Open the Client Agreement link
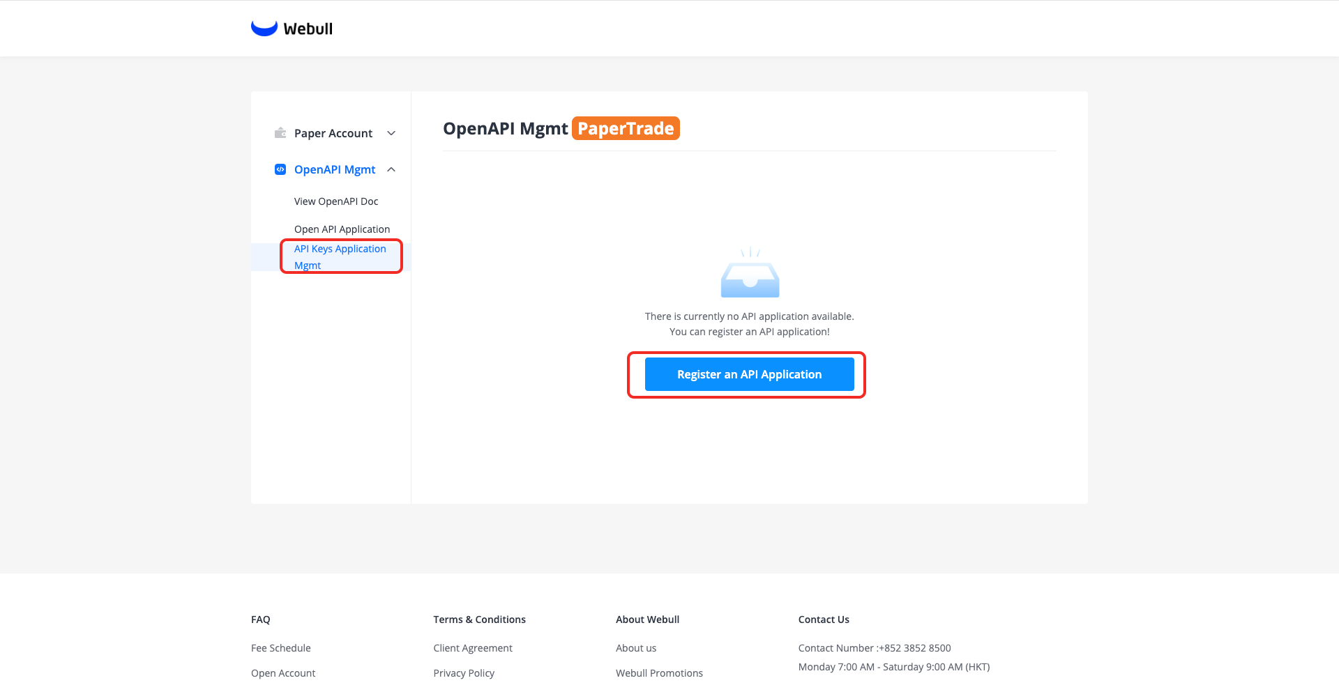The width and height of the screenshot is (1339, 692). [x=473, y=648]
